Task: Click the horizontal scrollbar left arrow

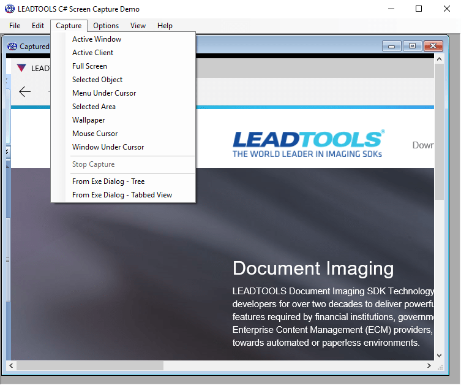Action: coord(11,366)
